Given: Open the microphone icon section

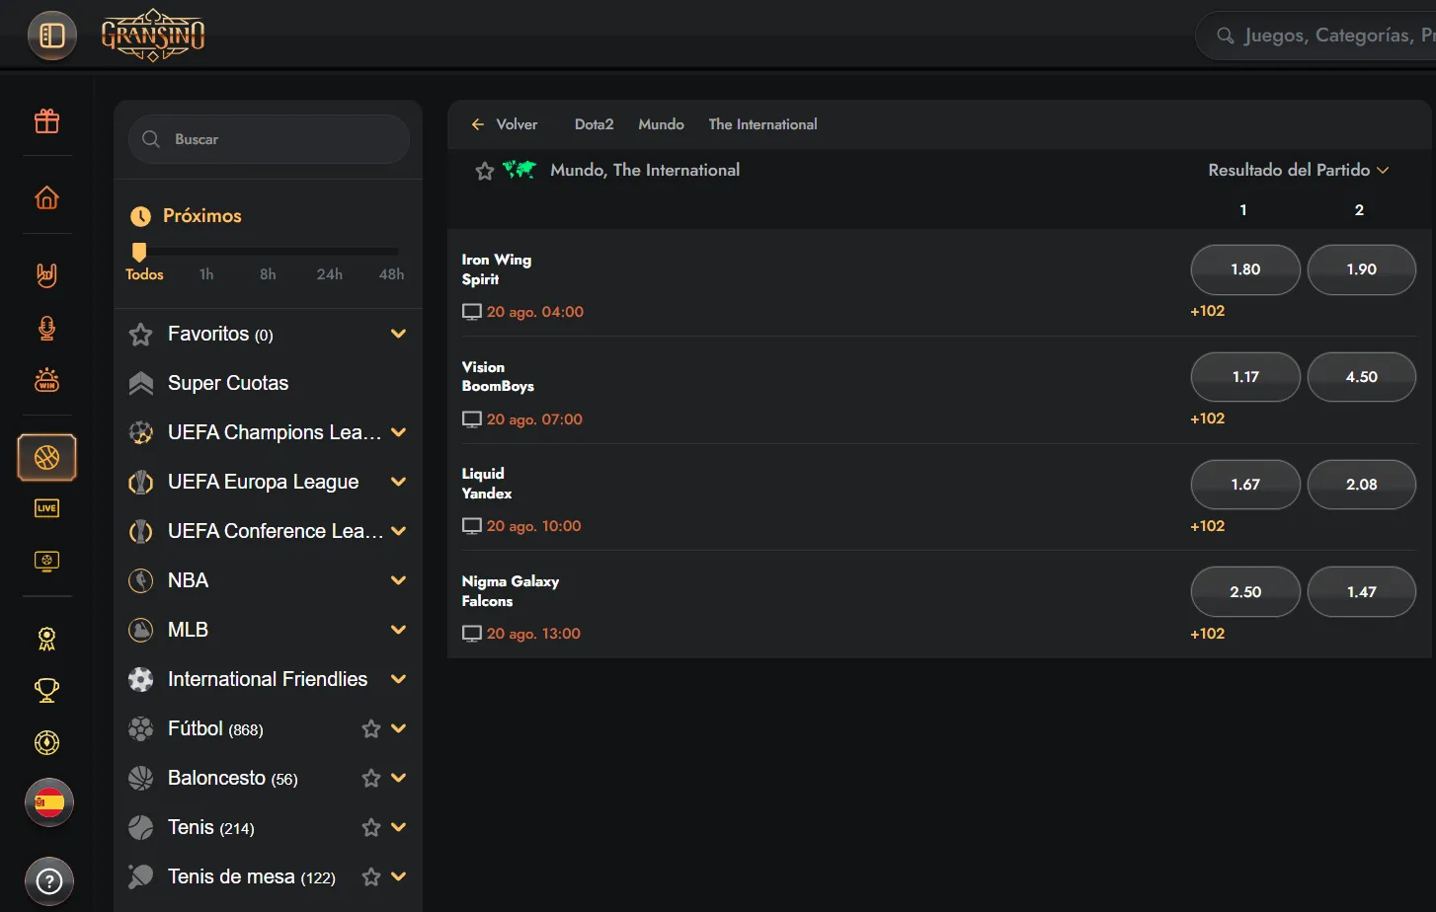Looking at the screenshot, I should [x=46, y=328].
